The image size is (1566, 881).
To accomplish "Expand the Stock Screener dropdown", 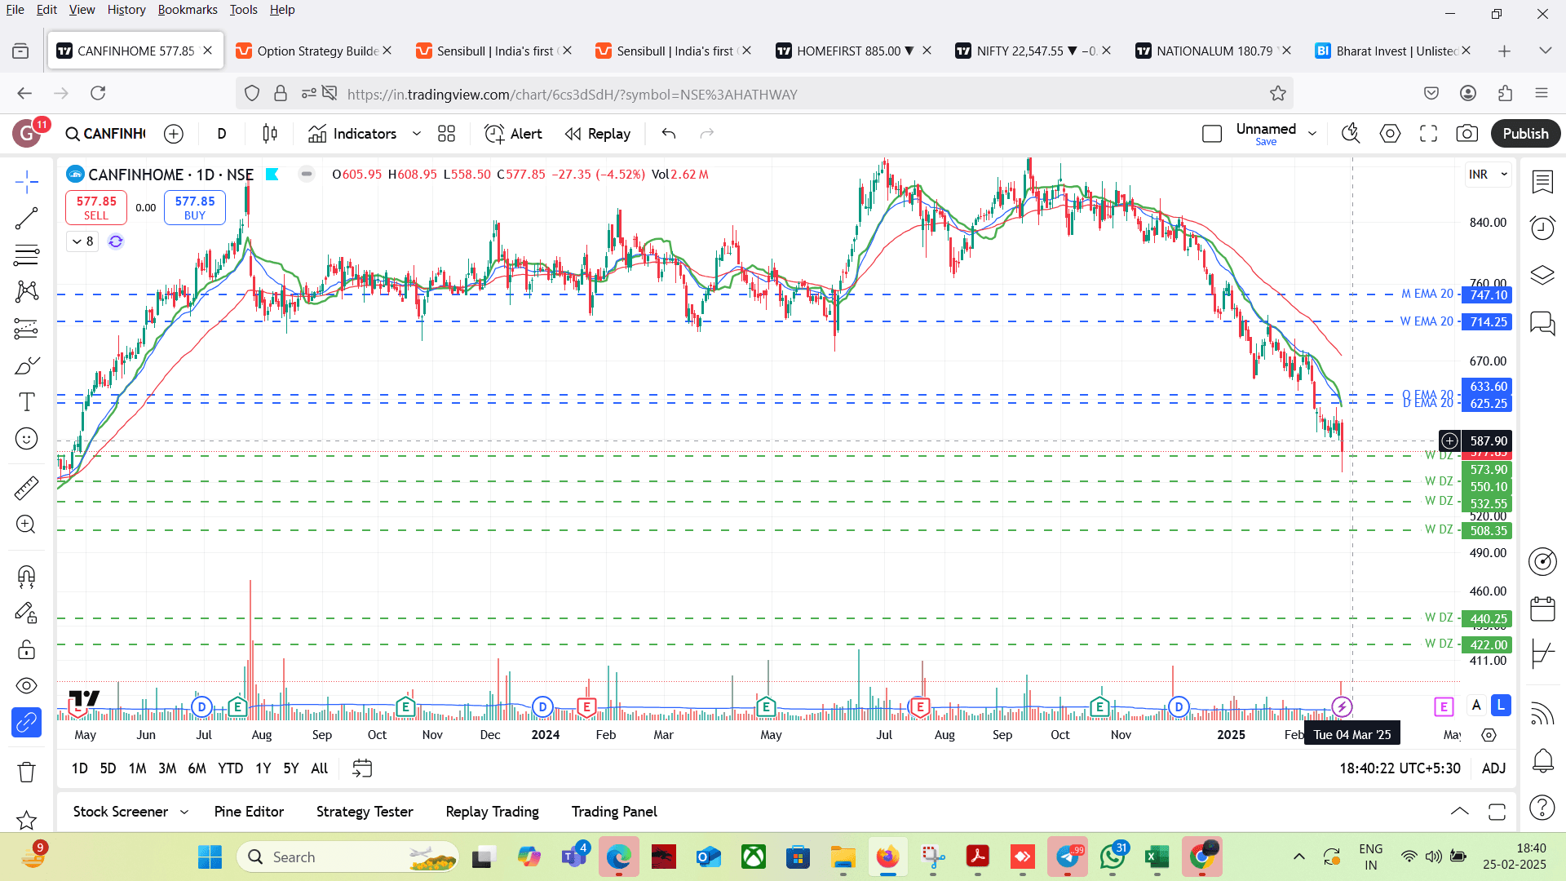I will 184,812.
